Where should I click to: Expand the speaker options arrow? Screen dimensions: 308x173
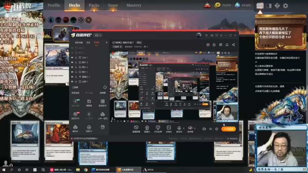(x=195, y=128)
